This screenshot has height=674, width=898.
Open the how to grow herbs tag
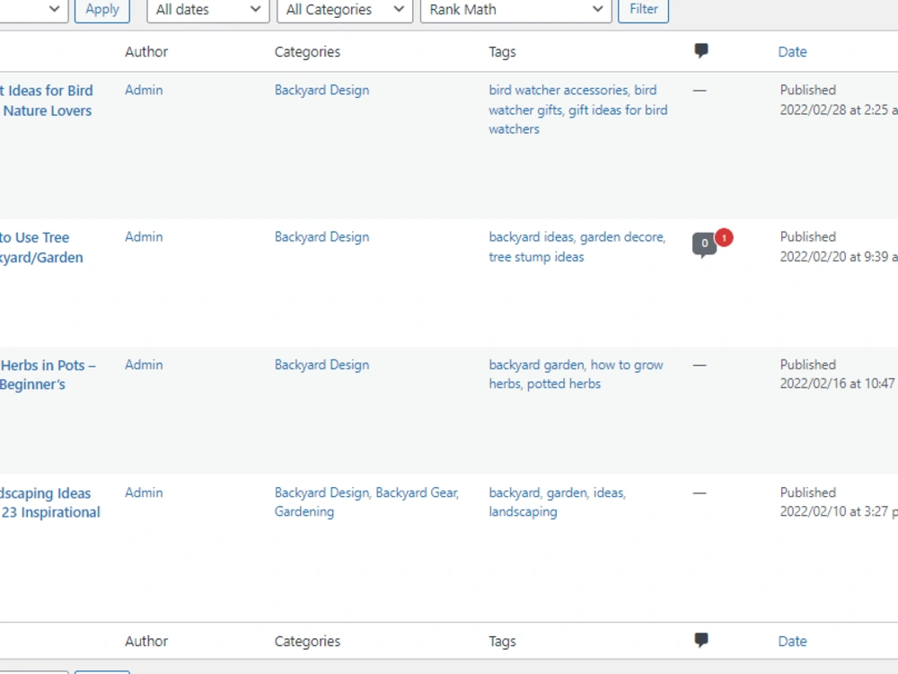pyautogui.click(x=627, y=365)
